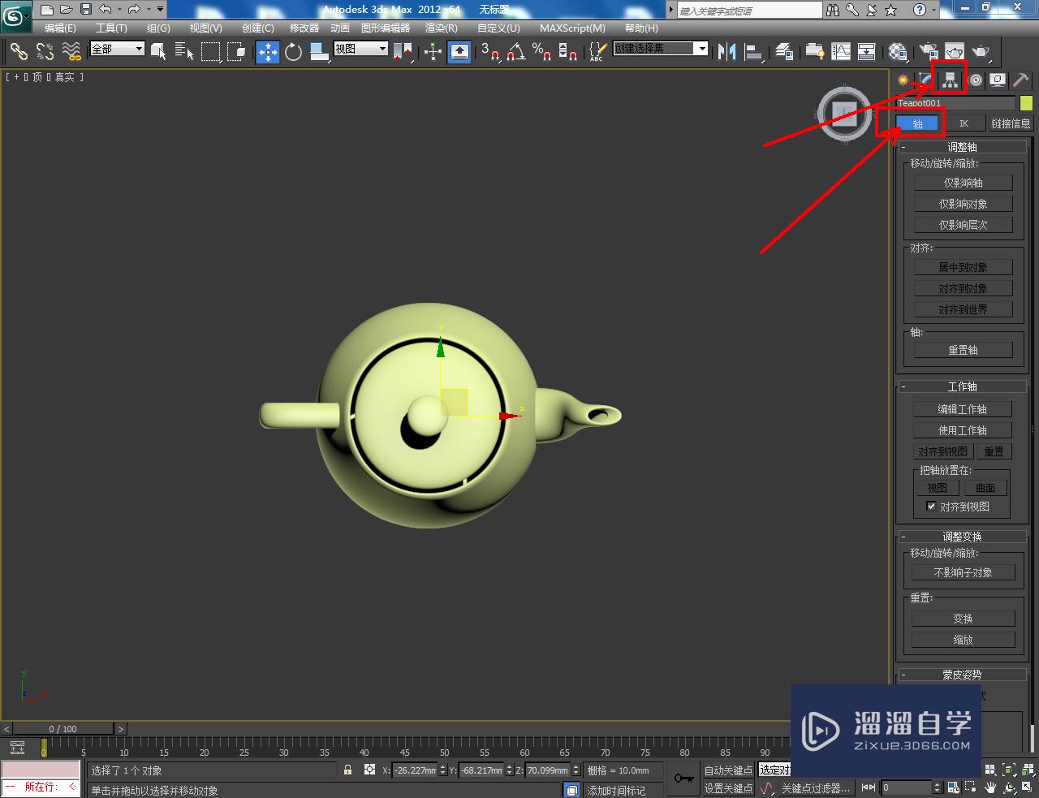The width and height of the screenshot is (1039, 798).
Task: Click the 仅影响轴 button
Action: click(x=964, y=183)
